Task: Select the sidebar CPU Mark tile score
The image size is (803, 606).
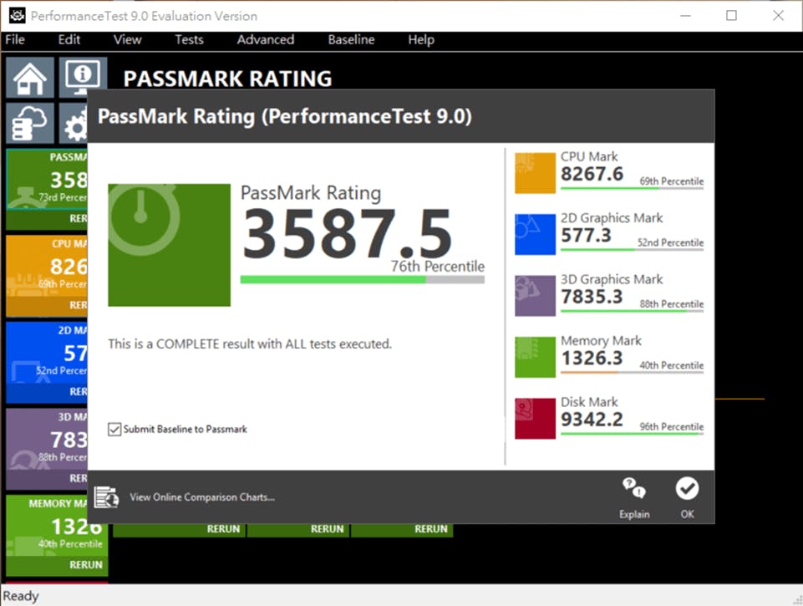Action: 69,267
